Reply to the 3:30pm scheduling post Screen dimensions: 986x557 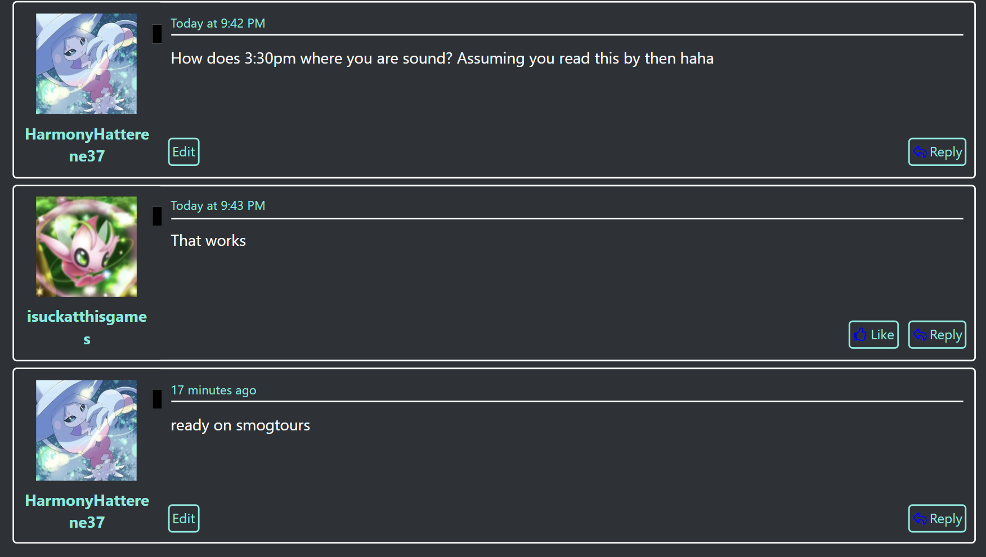point(937,152)
